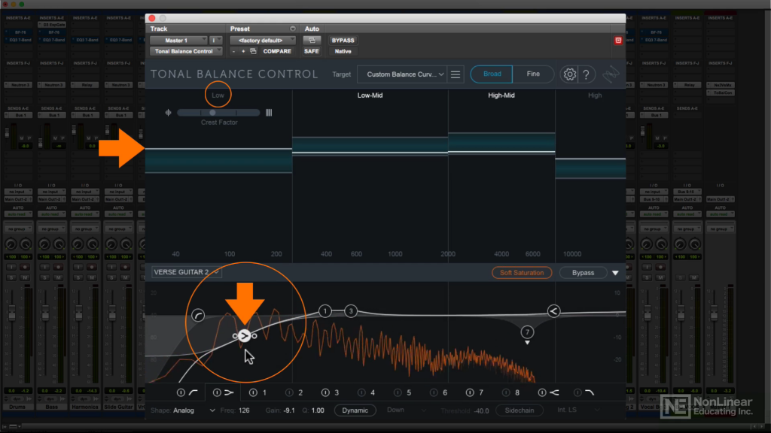This screenshot has width=771, height=433.
Task: Select the high shelf node on the EQ curve
Action: pyautogui.click(x=553, y=310)
